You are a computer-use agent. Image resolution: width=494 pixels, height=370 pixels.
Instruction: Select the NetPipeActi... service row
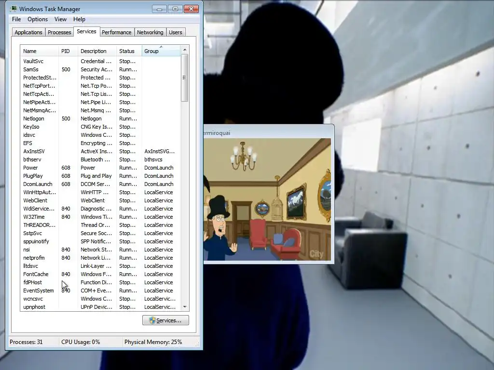[x=100, y=102]
